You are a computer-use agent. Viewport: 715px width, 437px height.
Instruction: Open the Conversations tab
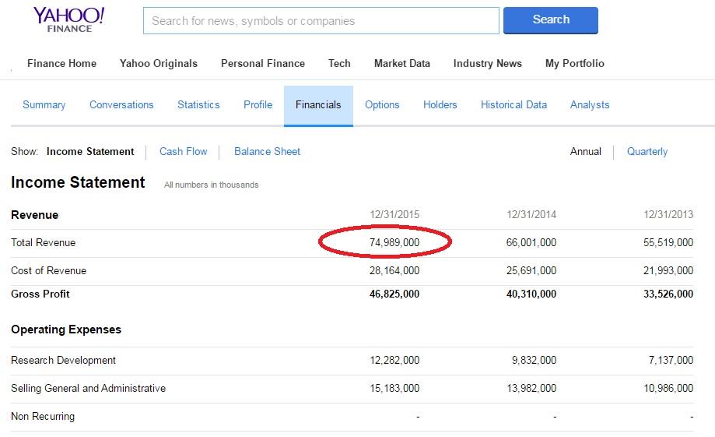[121, 105]
